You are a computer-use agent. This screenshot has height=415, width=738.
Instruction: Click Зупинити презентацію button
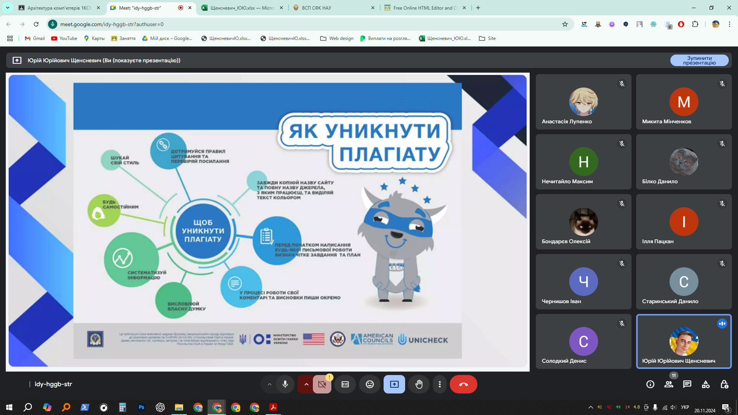(699, 60)
